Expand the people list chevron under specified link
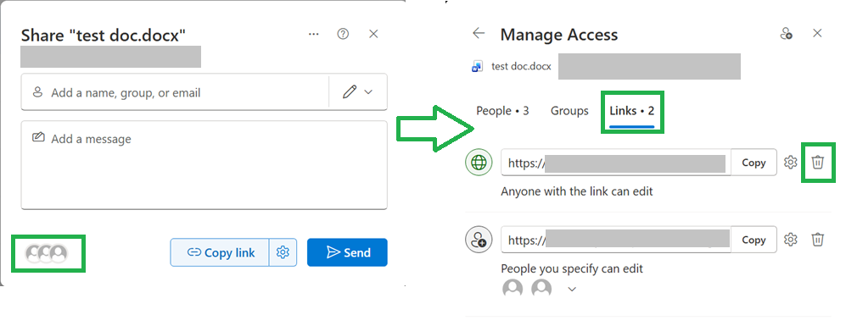The height and width of the screenshot is (326, 846). [573, 290]
